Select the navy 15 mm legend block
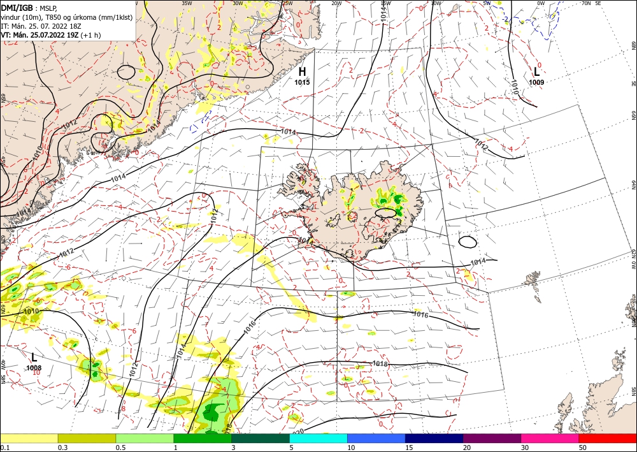 click(434, 438)
